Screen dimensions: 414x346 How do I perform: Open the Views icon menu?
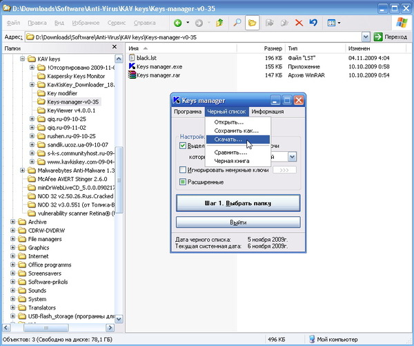332,23
